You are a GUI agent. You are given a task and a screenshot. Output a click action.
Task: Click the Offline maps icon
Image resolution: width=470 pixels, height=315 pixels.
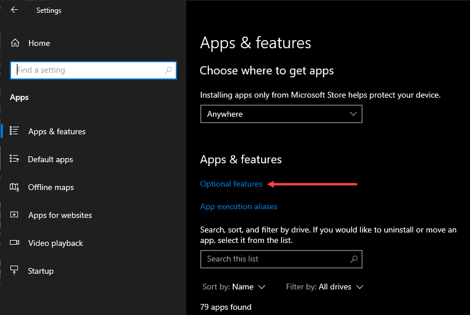[15, 187]
